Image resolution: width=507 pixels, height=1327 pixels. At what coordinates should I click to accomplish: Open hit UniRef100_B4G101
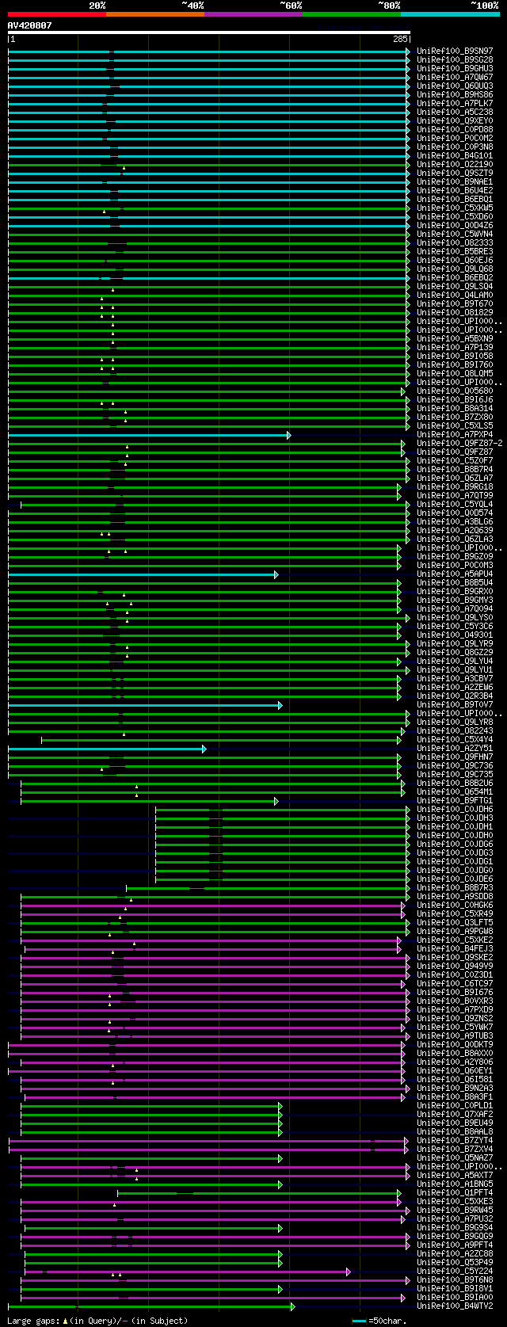455,156
